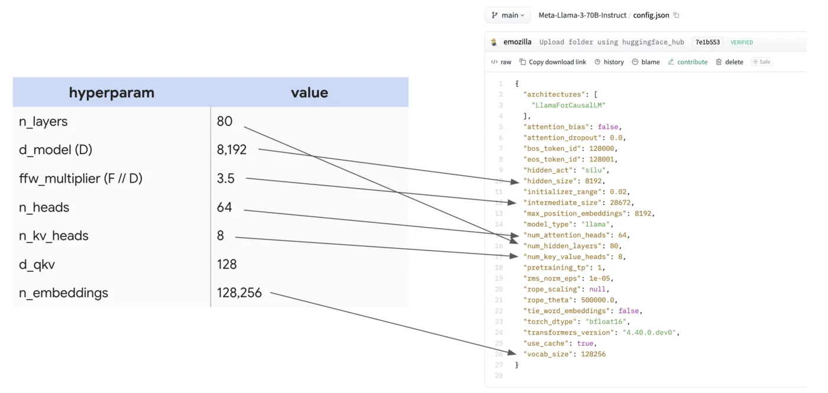View the raw file
The width and height of the screenshot is (828, 393).
[502, 62]
